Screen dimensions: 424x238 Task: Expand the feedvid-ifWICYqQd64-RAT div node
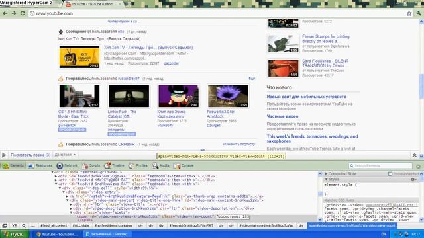click(x=56, y=180)
